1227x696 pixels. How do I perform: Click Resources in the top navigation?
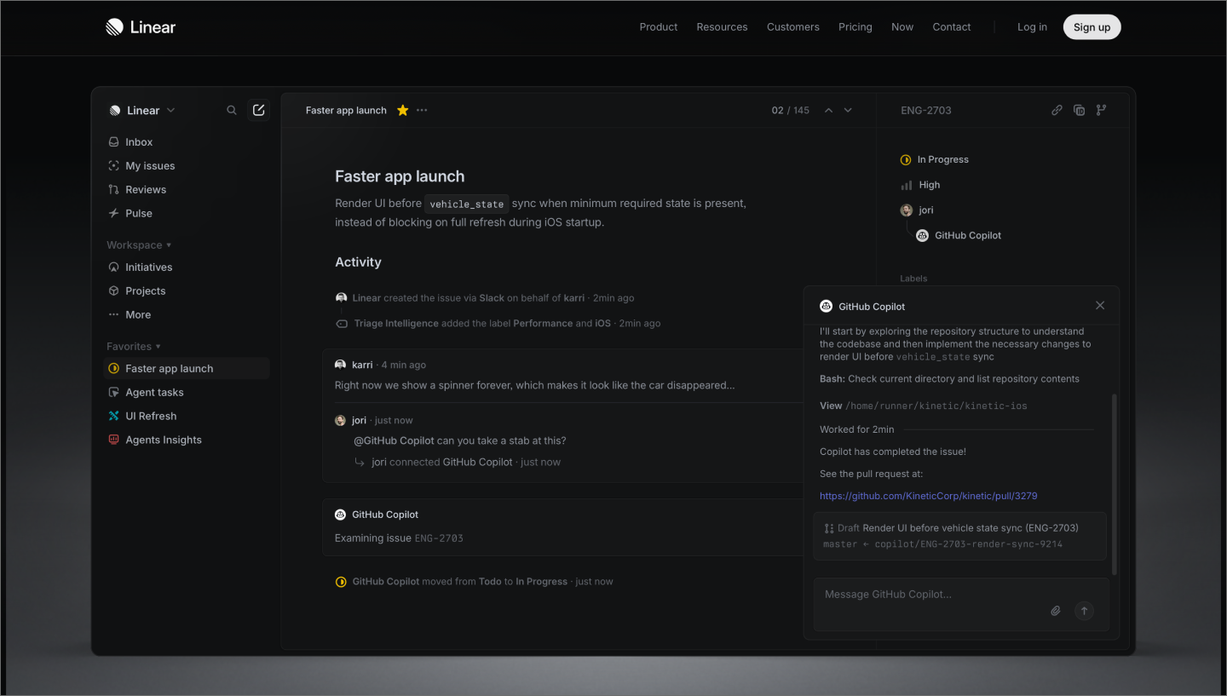point(722,27)
